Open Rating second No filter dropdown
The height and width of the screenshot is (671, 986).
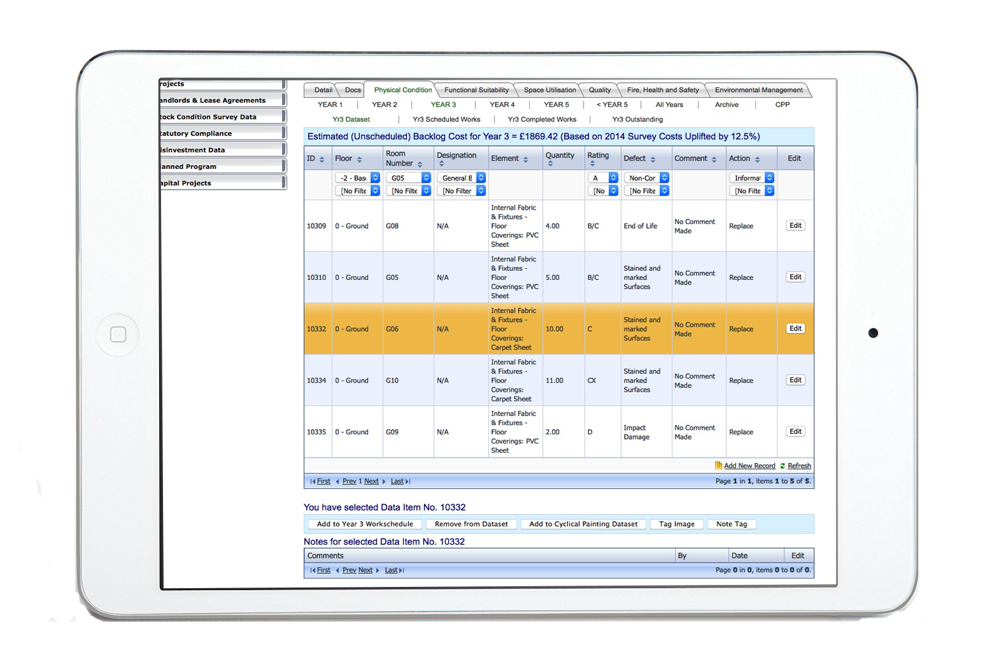pyautogui.click(x=603, y=191)
